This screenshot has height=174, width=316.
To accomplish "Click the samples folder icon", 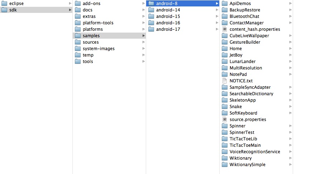I will (78, 36).
